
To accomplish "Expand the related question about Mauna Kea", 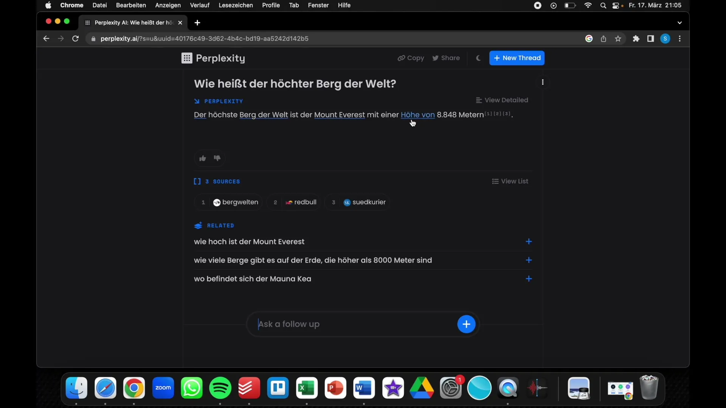I will 528,278.
